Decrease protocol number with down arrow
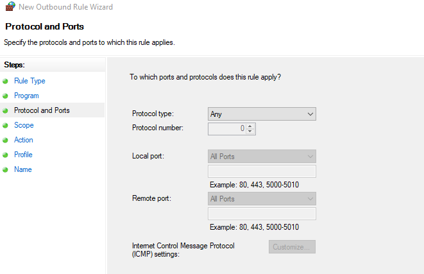424x274 pixels. 250,132
